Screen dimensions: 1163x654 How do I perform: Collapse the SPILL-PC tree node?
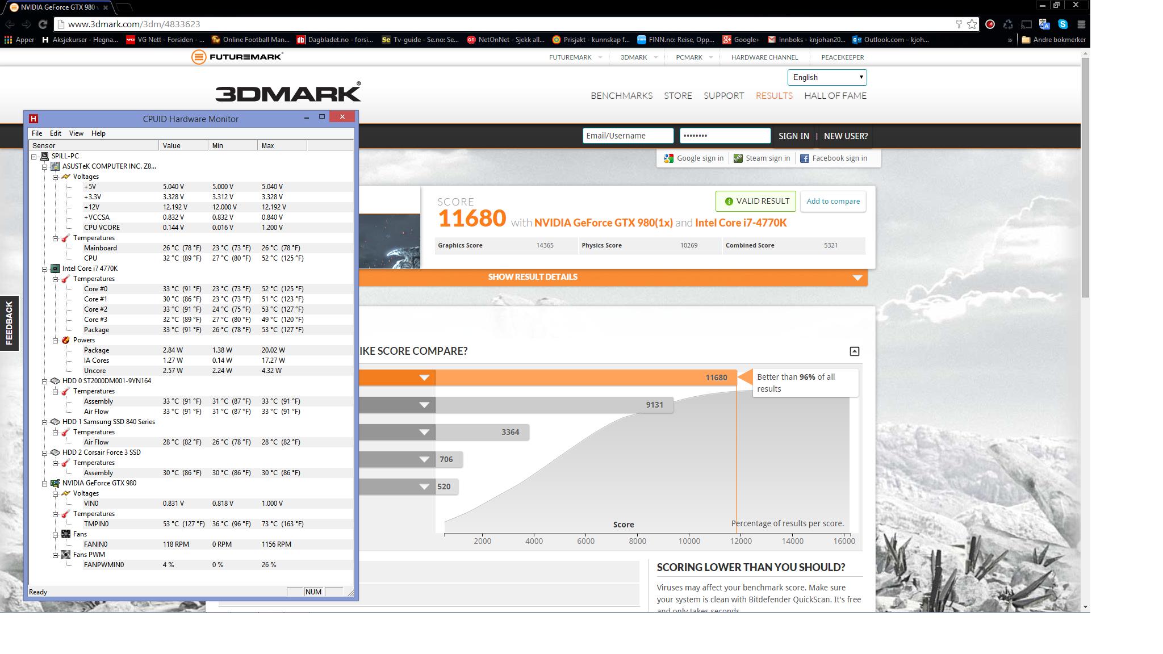point(34,156)
